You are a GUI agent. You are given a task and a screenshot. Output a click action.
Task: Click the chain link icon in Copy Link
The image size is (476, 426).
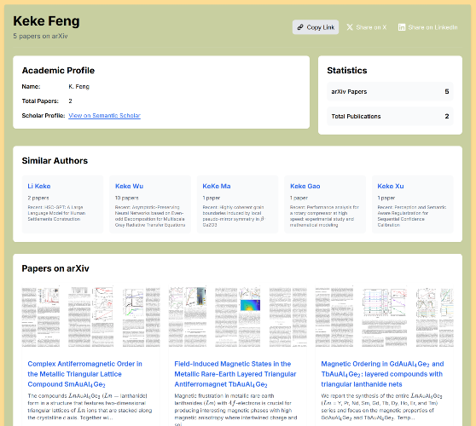(x=300, y=27)
